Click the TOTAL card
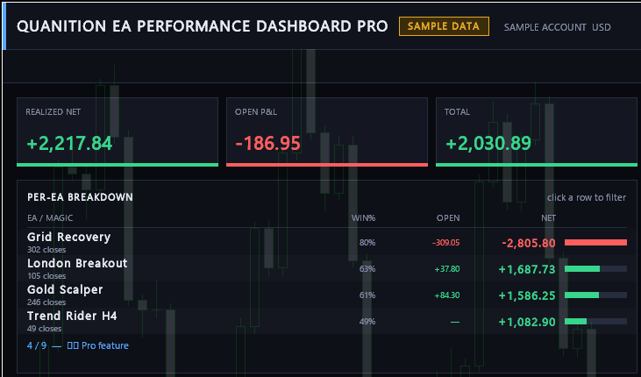The width and height of the screenshot is (641, 377). [537, 132]
